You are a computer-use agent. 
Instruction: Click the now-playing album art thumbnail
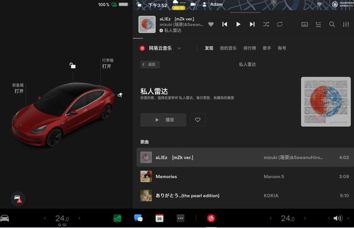(147, 24)
